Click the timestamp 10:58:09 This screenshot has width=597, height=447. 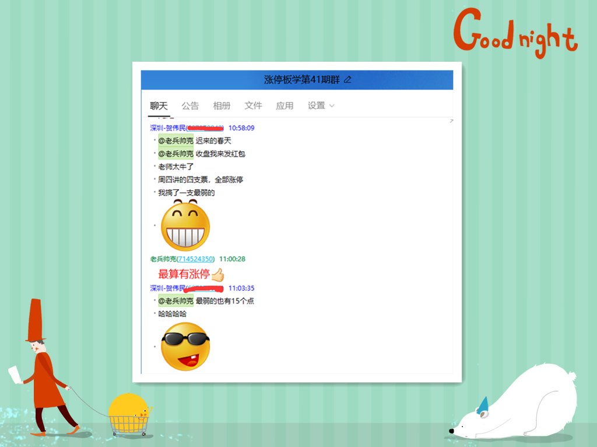pyautogui.click(x=241, y=128)
